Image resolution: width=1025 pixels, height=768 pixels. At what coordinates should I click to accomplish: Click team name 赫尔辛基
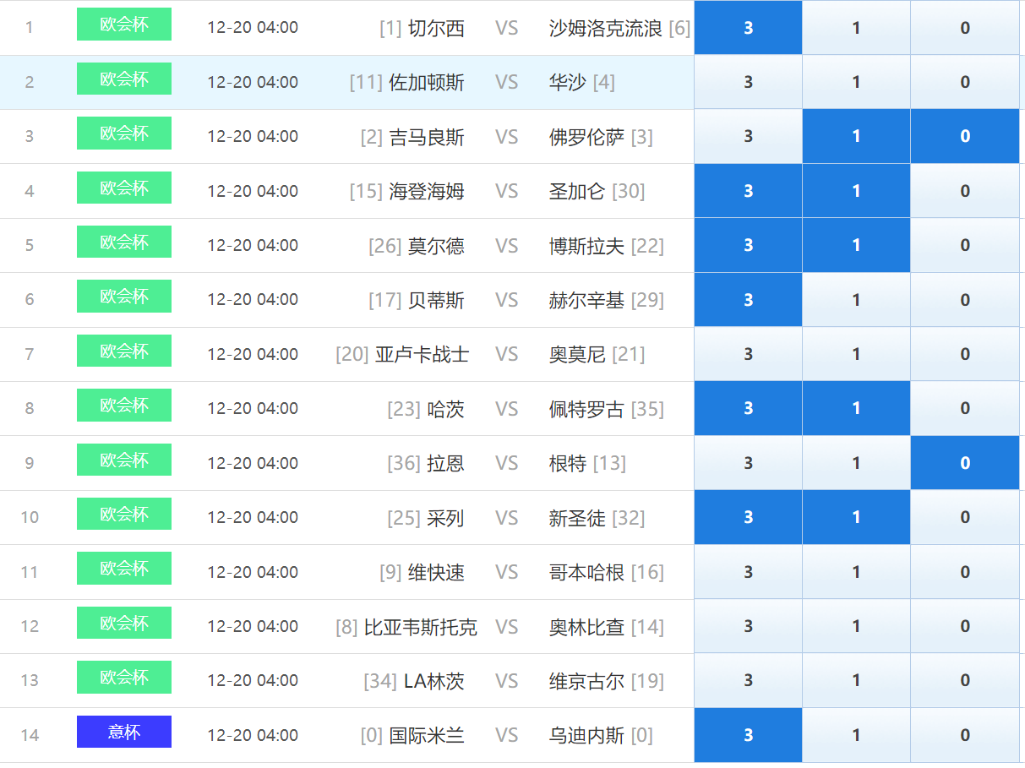pyautogui.click(x=587, y=300)
